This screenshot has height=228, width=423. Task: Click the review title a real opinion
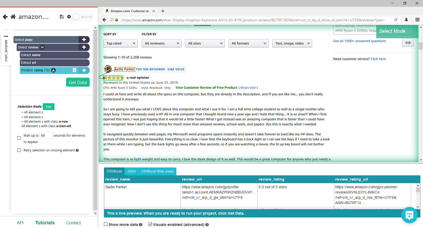point(138,78)
